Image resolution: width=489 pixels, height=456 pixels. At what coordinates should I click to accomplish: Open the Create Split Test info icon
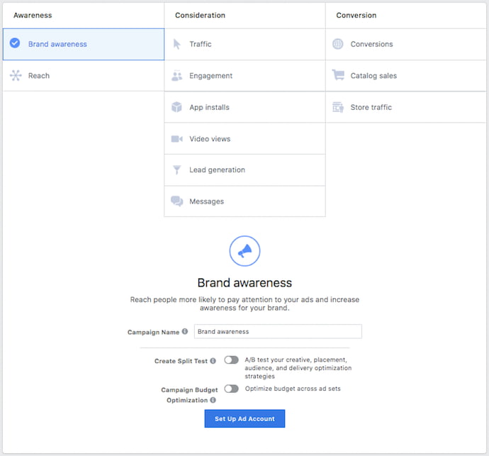point(213,361)
